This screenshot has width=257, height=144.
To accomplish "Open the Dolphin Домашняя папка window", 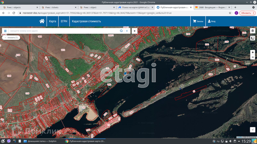I will (x=40, y=141).
